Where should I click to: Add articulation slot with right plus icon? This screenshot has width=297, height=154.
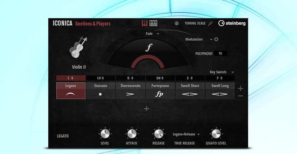pos(240,89)
